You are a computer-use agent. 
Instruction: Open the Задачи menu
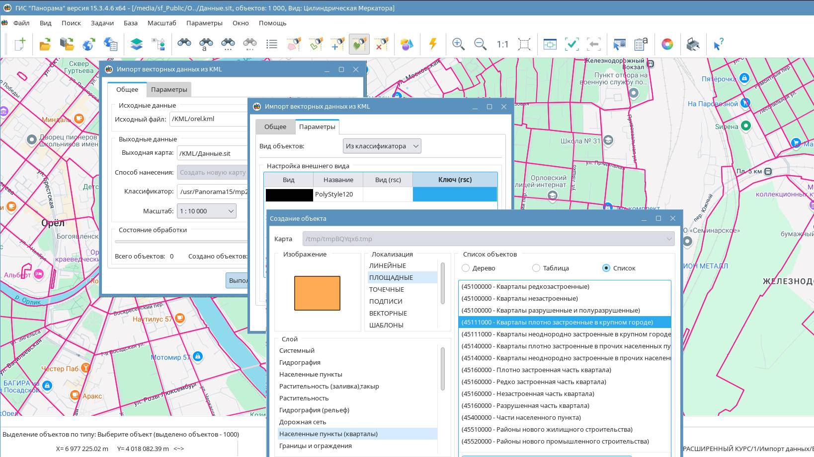(x=102, y=23)
